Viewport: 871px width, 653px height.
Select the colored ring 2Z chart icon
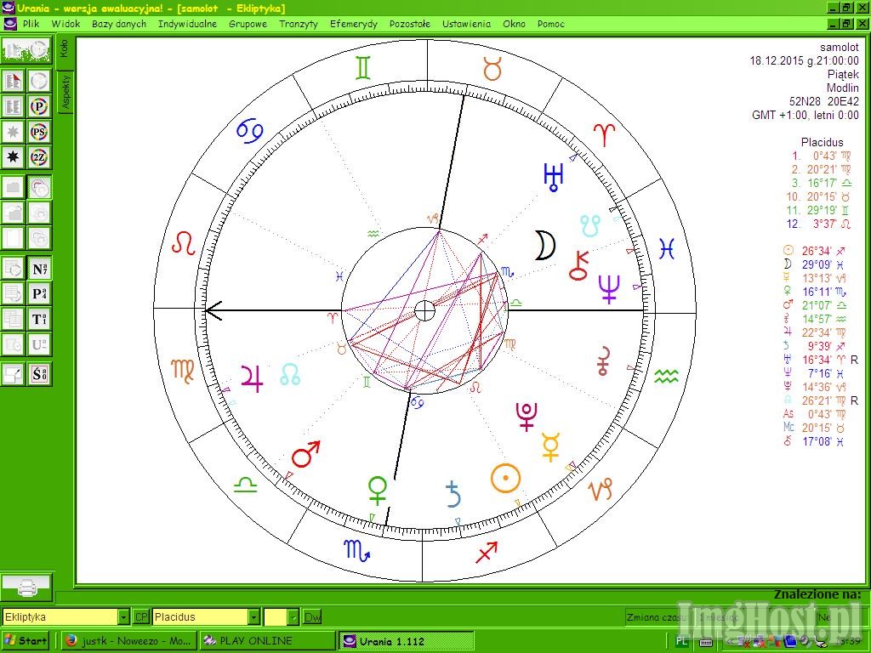(x=39, y=157)
